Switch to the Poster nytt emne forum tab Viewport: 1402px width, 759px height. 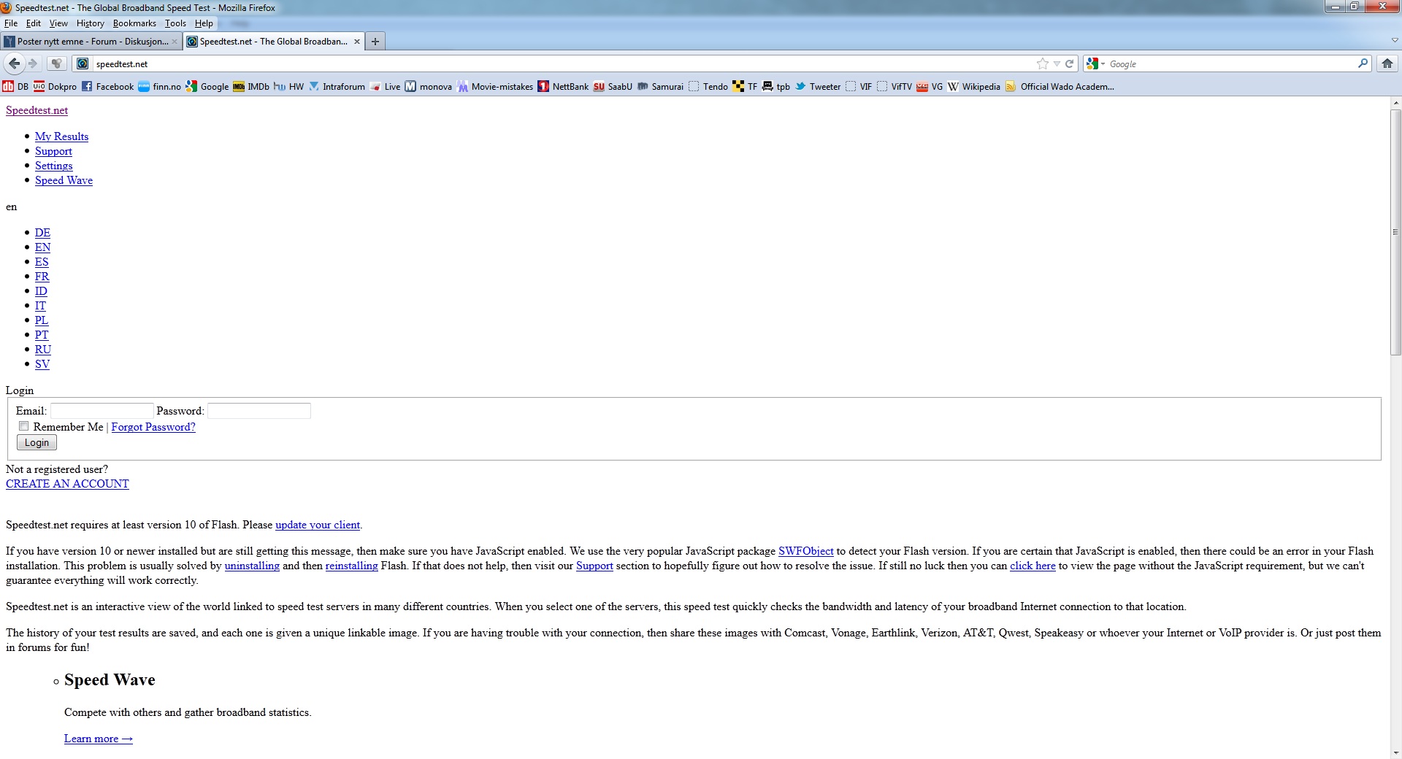92,42
